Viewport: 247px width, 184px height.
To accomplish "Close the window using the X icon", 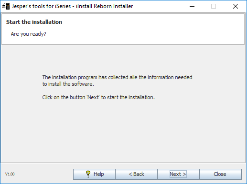I will (x=236, y=6).
